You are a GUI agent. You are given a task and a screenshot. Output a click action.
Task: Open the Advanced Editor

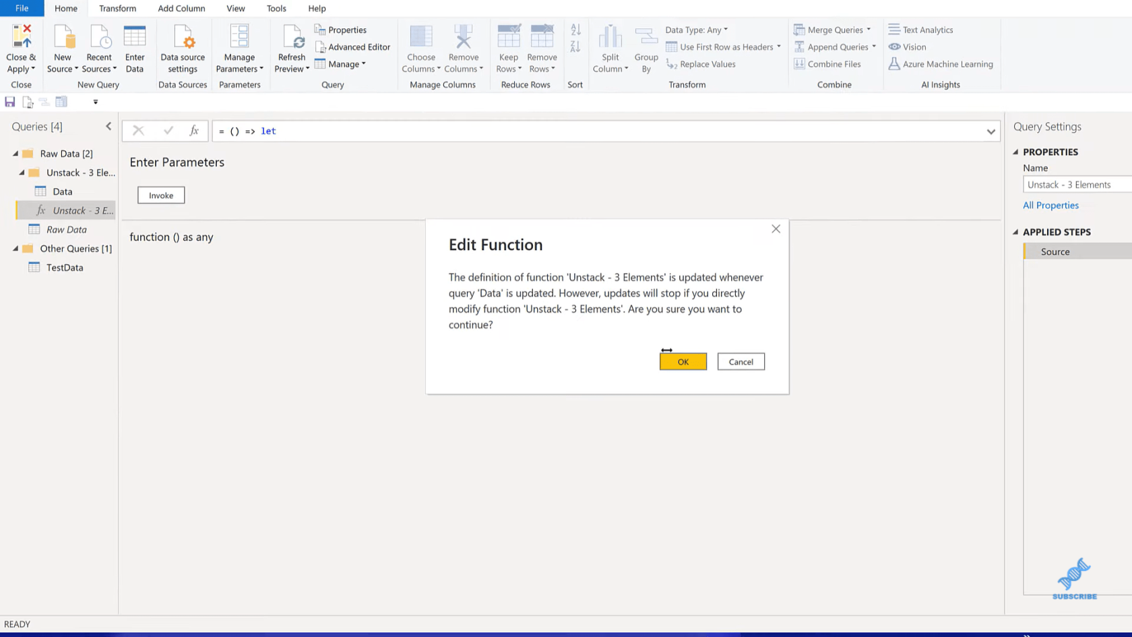point(352,47)
